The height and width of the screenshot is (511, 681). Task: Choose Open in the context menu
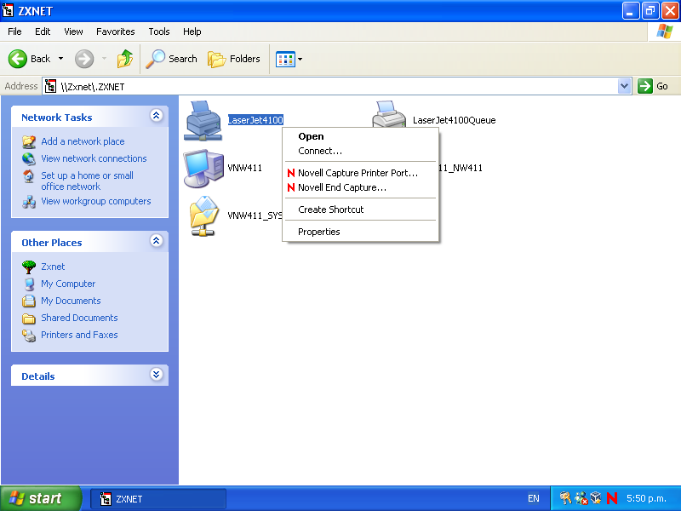click(x=360, y=136)
